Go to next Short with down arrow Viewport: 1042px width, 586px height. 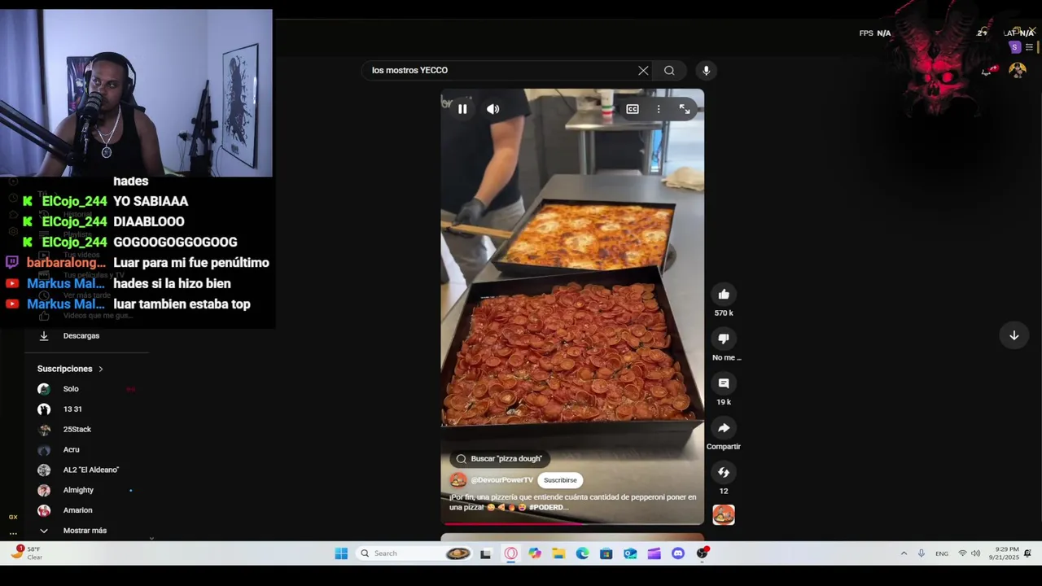pos(1014,335)
